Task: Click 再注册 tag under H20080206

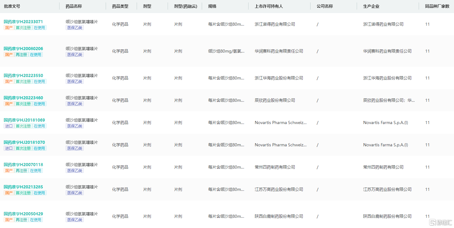Action: (21, 54)
